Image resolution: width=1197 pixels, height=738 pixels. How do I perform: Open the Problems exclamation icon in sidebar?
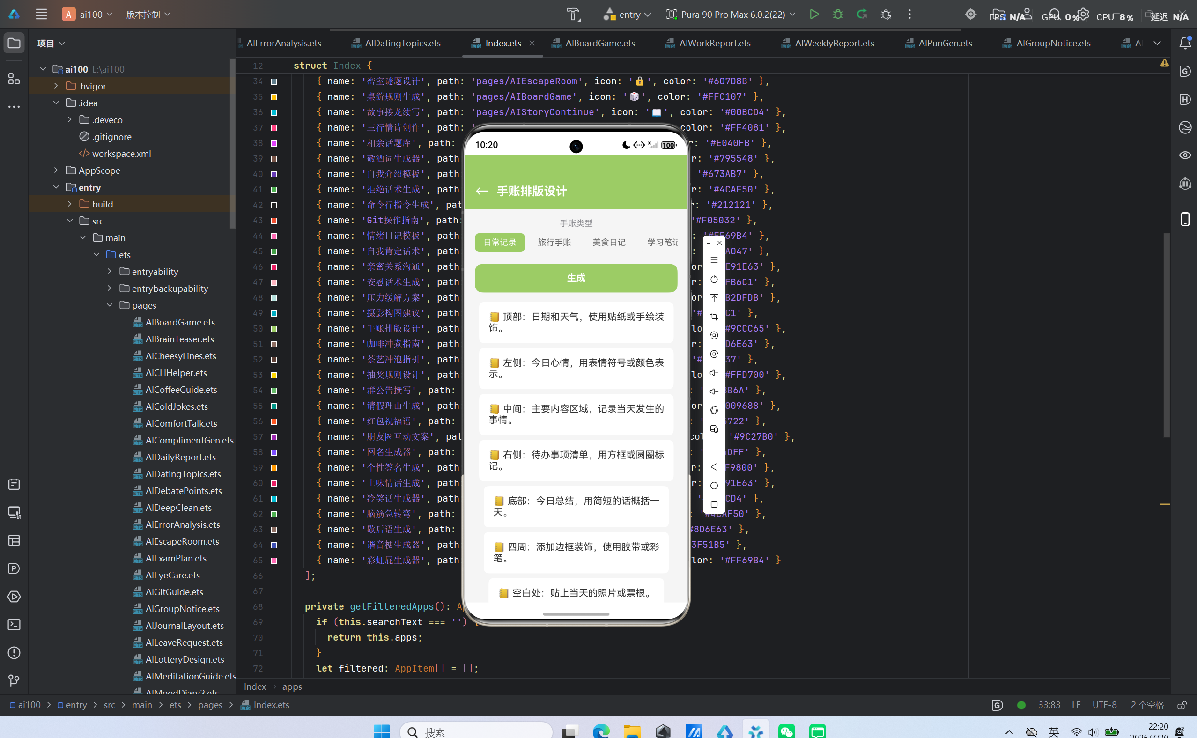pyautogui.click(x=14, y=653)
